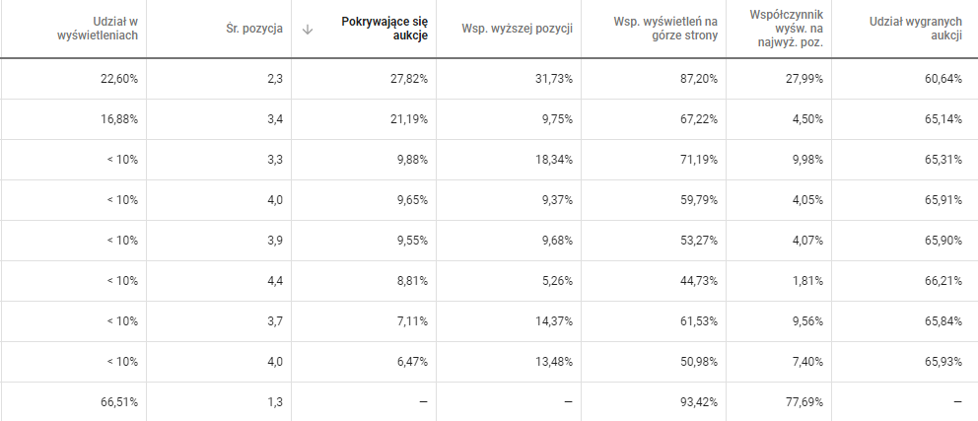Click the Śr. pozycja column header
The image size is (978, 421).
[254, 29]
